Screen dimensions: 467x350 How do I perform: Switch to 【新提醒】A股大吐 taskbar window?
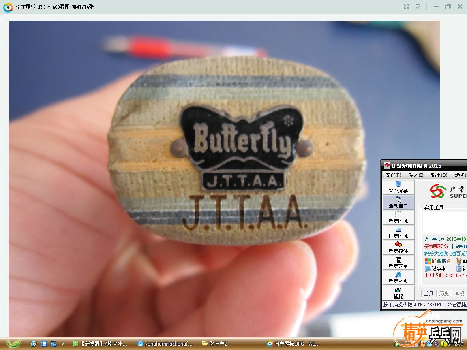point(101,344)
